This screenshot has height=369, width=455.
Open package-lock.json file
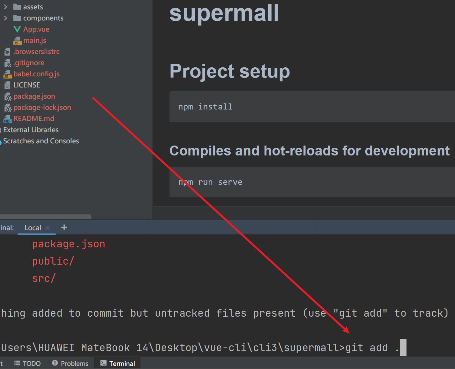pyautogui.click(x=42, y=107)
